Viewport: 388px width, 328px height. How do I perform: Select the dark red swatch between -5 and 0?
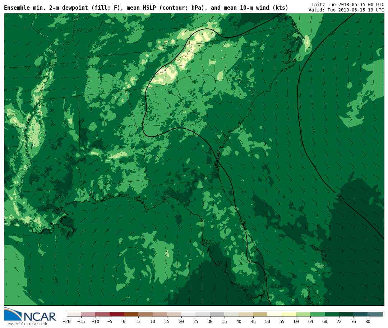(x=117, y=314)
